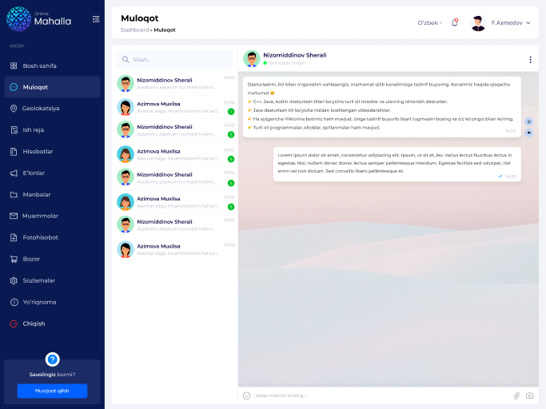The width and height of the screenshot is (546, 409).
Task: Open the first Nizomiddinov Sherali conversation
Action: [x=175, y=84]
